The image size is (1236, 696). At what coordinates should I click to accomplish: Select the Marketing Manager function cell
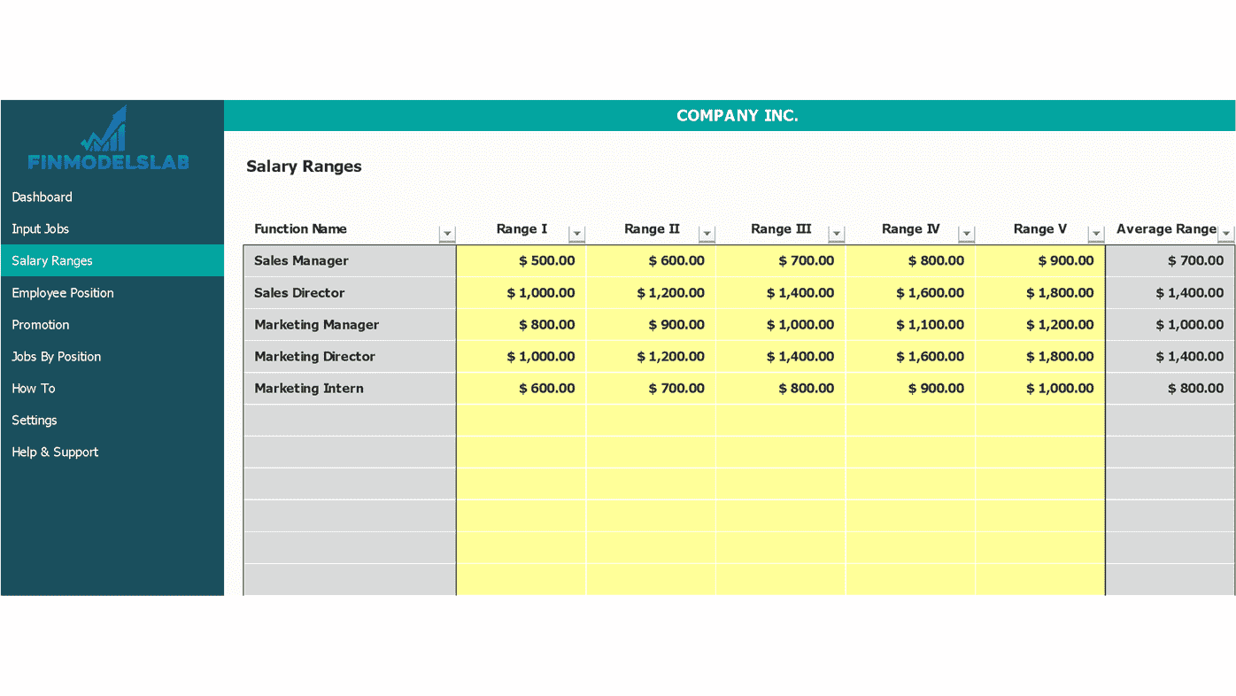tap(350, 324)
